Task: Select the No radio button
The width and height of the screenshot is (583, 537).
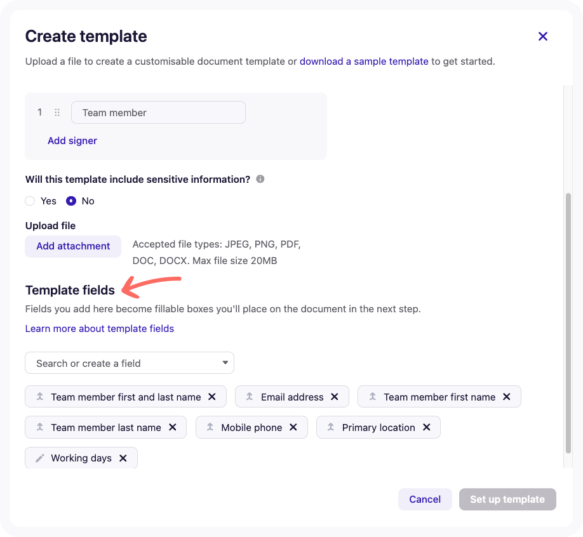Action: 71,201
